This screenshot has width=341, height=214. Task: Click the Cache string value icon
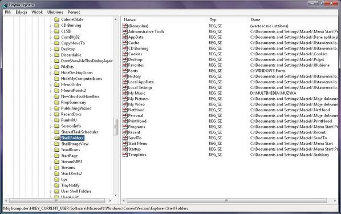125,43
